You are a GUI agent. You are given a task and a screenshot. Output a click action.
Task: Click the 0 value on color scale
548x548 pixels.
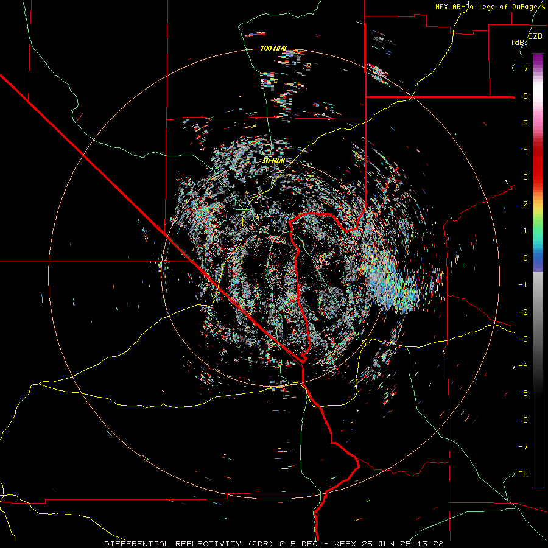point(525,258)
